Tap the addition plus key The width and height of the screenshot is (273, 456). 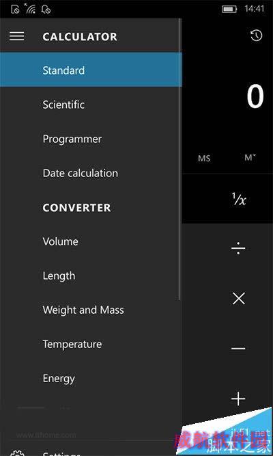pyautogui.click(x=238, y=398)
